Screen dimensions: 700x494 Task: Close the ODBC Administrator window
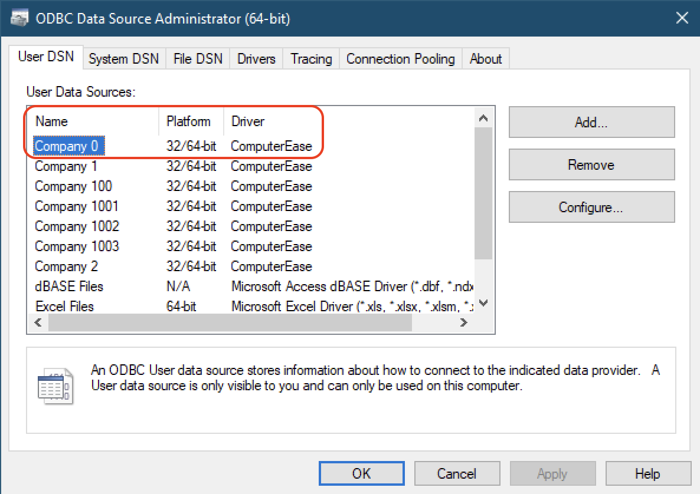pos(682,18)
